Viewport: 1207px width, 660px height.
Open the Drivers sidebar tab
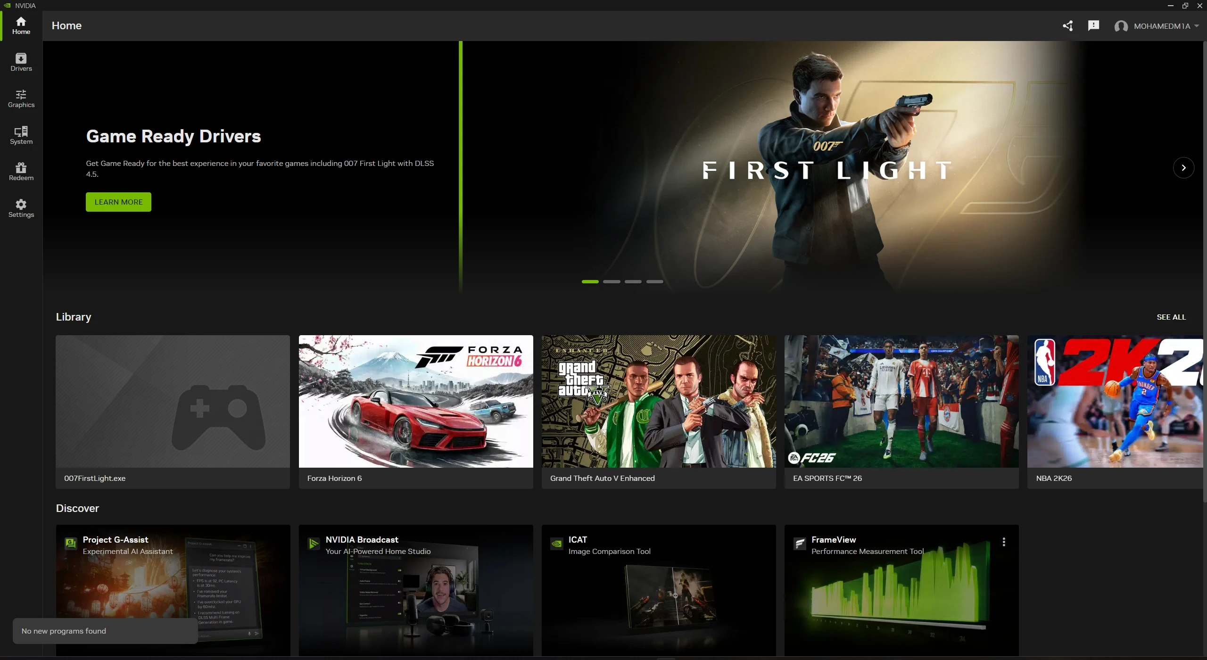point(21,62)
